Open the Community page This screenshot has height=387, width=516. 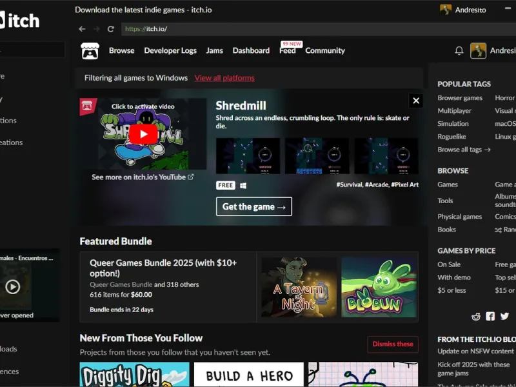coord(325,51)
